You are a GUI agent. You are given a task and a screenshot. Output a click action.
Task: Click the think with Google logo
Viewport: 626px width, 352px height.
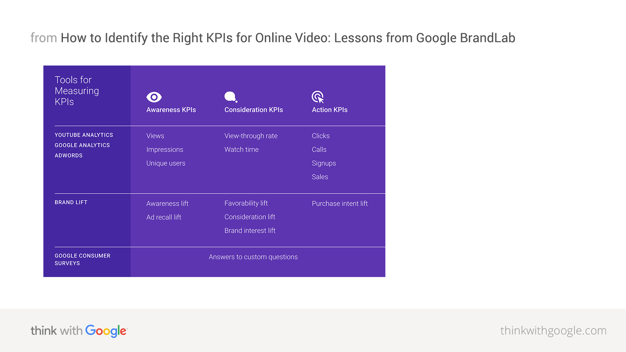click(79, 331)
